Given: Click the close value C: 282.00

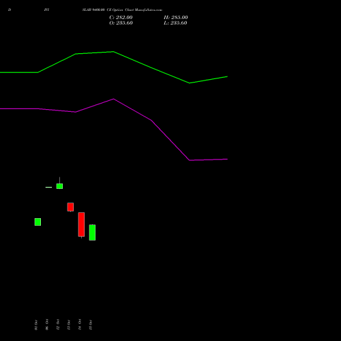Looking at the screenshot, I should (x=121, y=18).
